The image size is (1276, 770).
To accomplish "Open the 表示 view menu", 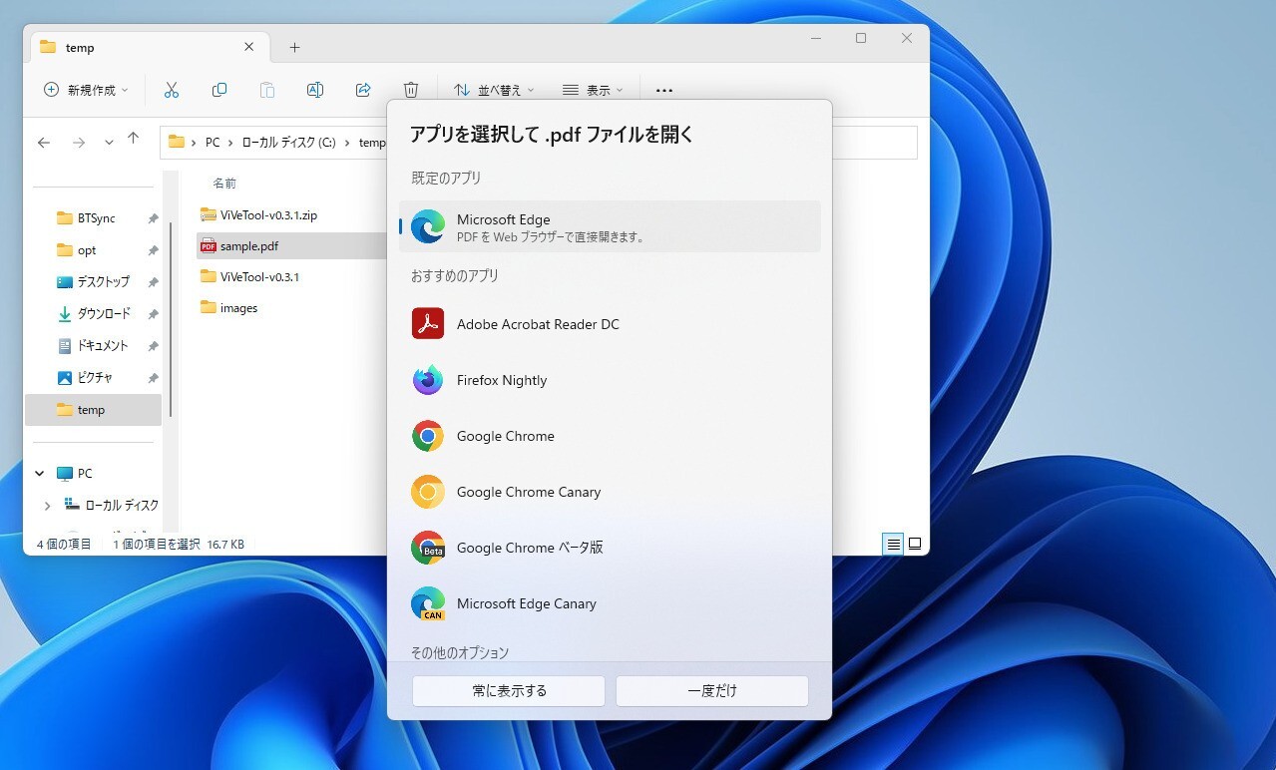I will pos(593,90).
